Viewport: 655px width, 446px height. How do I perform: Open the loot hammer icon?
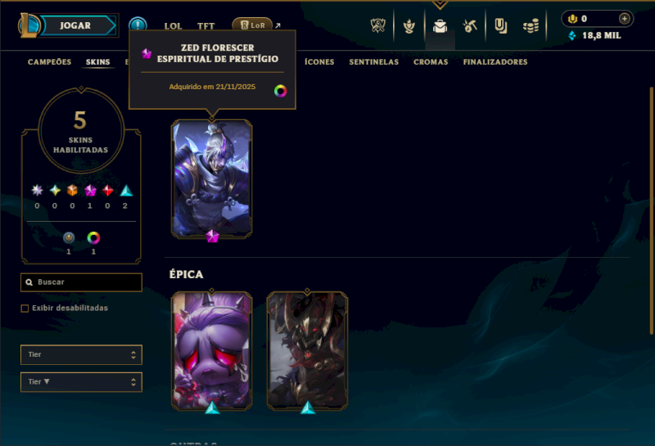(470, 26)
